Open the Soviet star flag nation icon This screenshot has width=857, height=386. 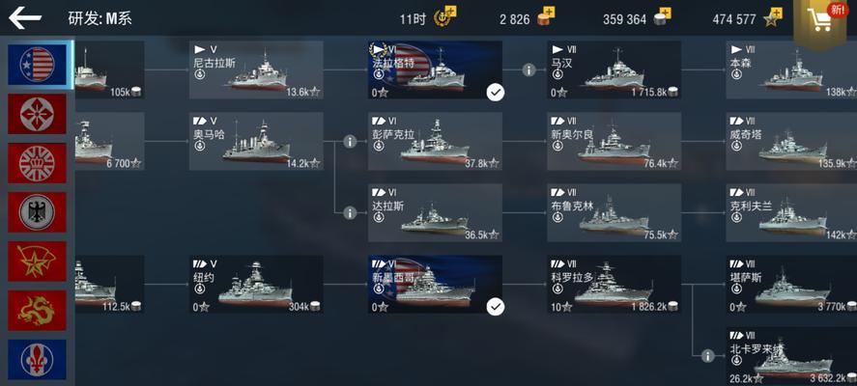[37, 261]
